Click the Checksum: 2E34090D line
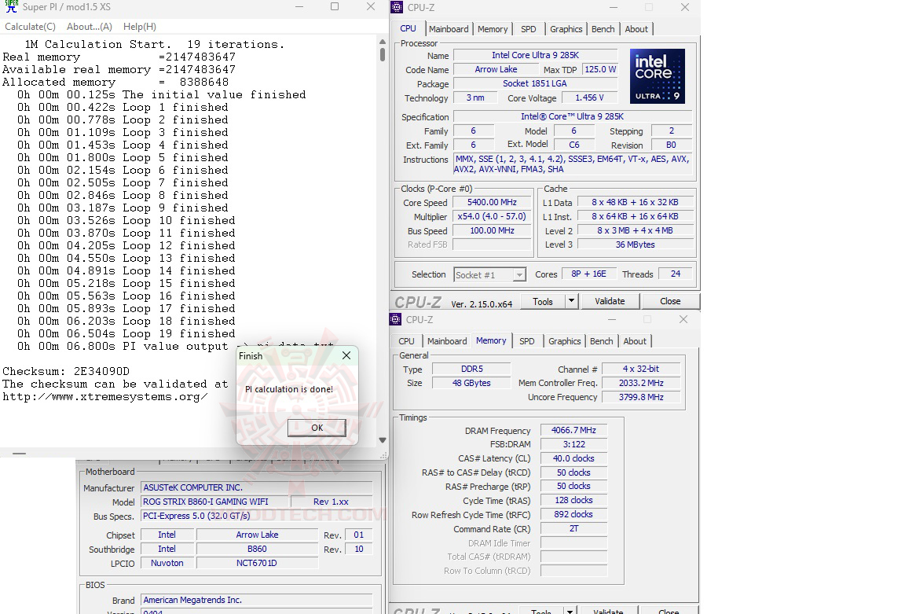905x614 pixels. [66, 371]
